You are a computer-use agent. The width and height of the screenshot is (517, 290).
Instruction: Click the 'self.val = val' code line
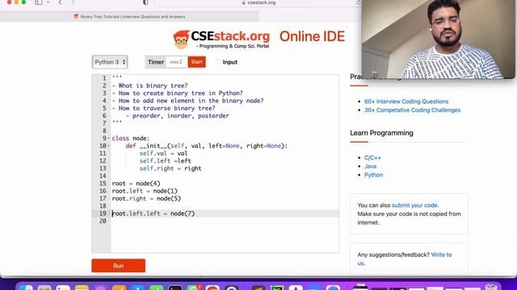[x=163, y=154]
